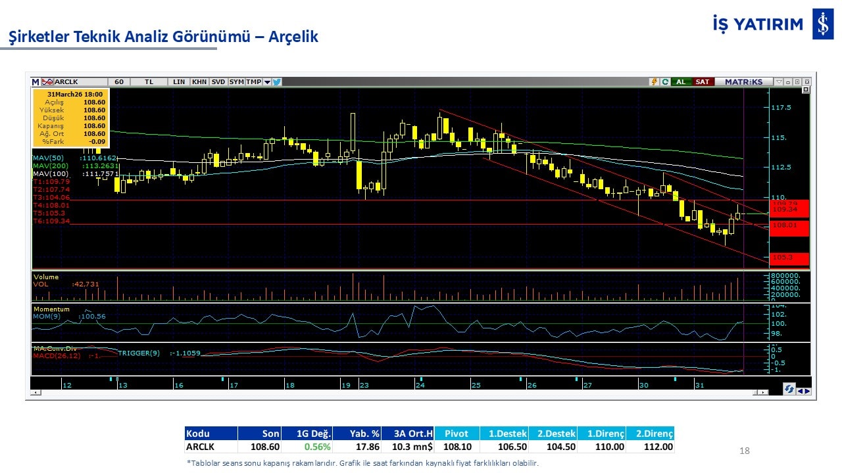Toggle the LIN scale mode
Viewport: 842px width, 473px height.
(179, 82)
